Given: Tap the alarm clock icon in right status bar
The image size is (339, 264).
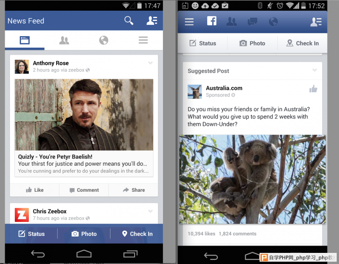Looking at the screenshot, I should (280, 6).
